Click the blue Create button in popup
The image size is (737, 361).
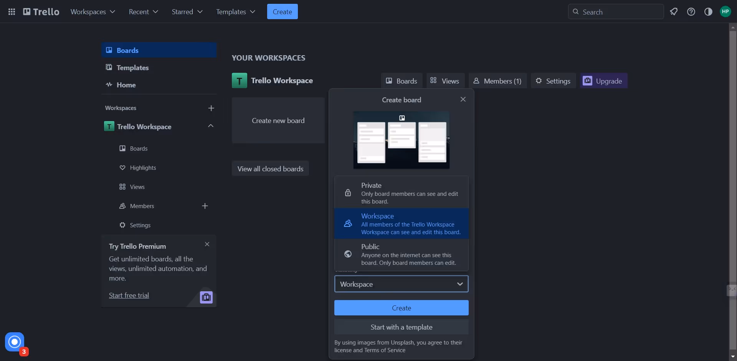(x=401, y=308)
